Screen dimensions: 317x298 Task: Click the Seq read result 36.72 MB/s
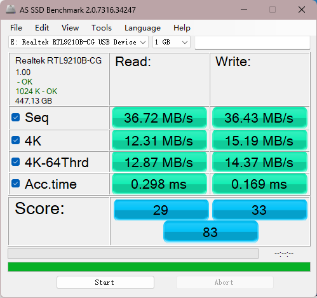click(x=159, y=118)
